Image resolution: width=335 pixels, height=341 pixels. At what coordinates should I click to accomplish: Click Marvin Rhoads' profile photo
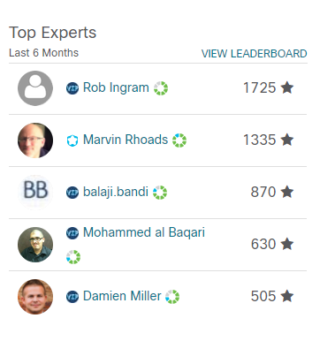(35, 140)
